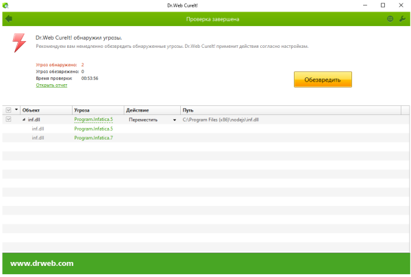
Task: Select the C:\Program Files (x86)\nodejs\inf.dll path
Action: [x=221, y=120]
